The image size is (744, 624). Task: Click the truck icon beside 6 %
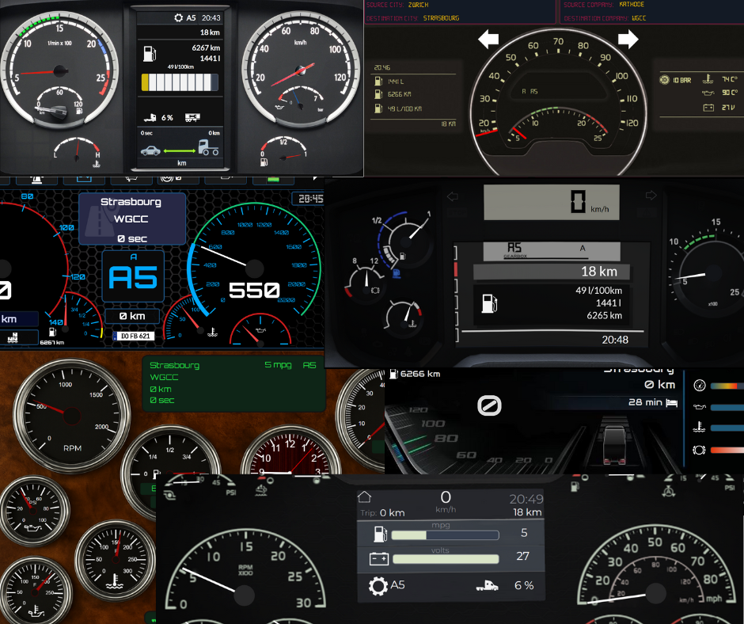tap(486, 585)
